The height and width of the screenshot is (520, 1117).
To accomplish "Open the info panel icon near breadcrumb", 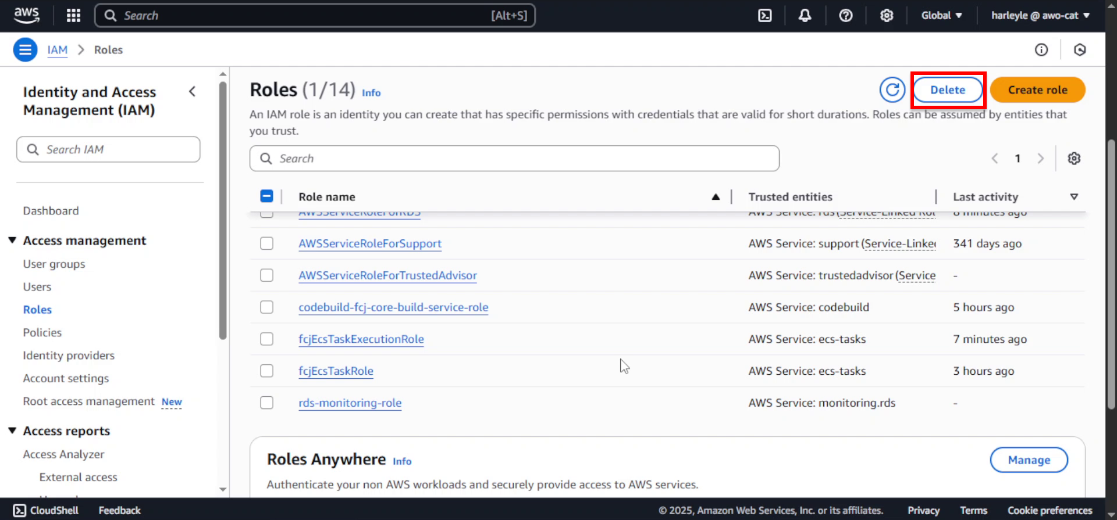I will click(x=1041, y=50).
